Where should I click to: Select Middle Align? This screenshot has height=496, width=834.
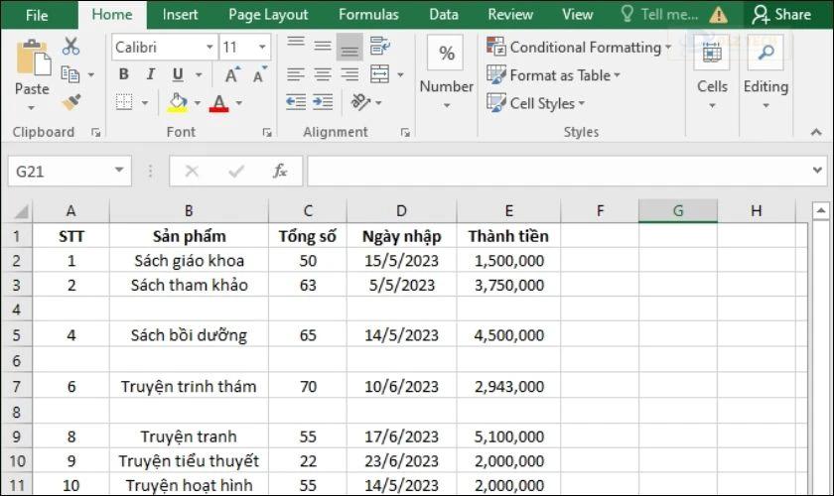(x=323, y=46)
